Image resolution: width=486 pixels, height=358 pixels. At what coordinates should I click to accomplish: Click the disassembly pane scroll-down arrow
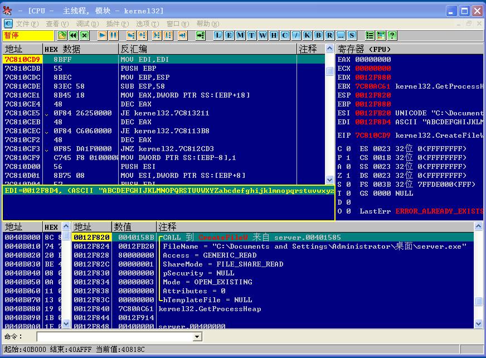pos(329,180)
